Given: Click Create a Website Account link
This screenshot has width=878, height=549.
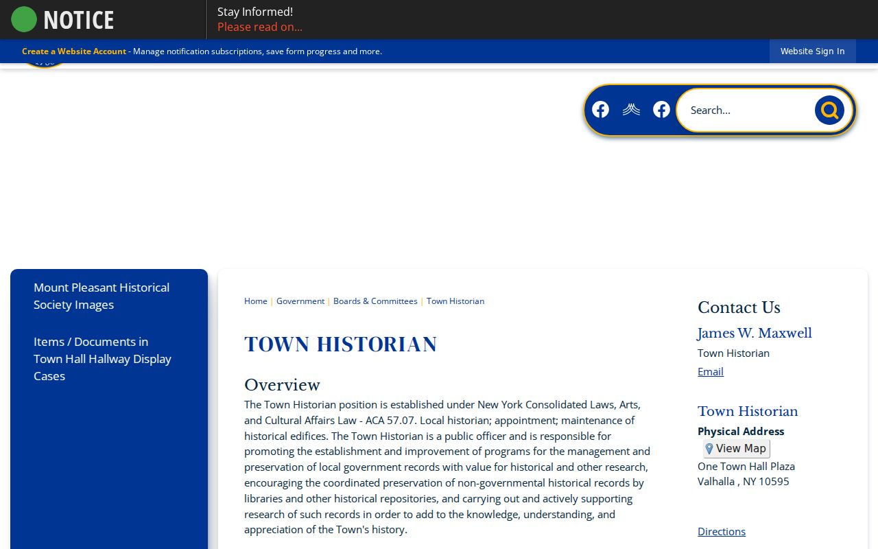Looking at the screenshot, I should point(74,51).
